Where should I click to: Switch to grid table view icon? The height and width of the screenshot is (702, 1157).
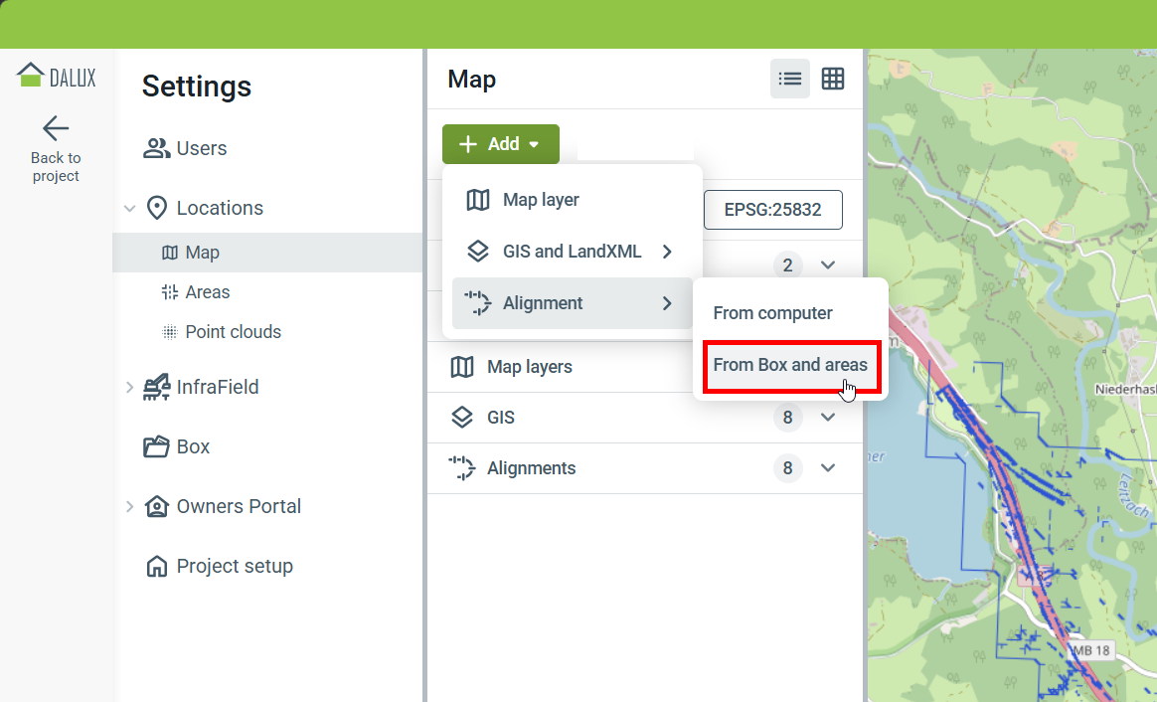833,80
